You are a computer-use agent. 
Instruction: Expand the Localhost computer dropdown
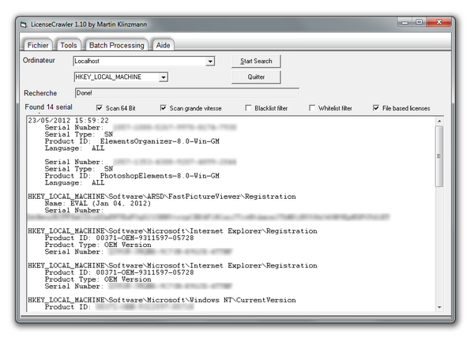point(210,62)
